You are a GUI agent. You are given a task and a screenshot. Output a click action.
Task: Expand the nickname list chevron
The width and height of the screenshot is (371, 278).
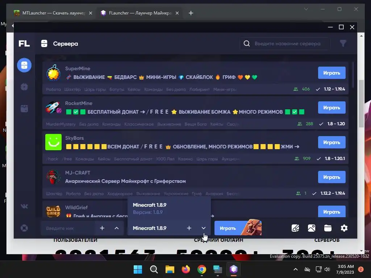[x=117, y=228]
